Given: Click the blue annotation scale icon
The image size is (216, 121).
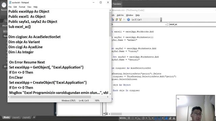Looking at the screenshot, I should click(x=166, y=118).
